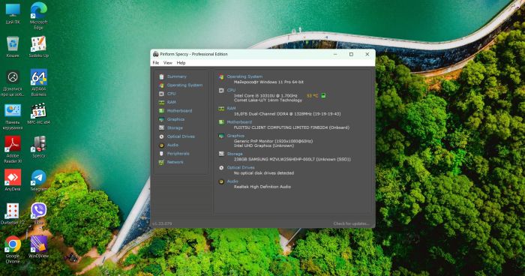Open the Summary section in the sidebar
This screenshot has height=276, width=525.
pos(176,76)
